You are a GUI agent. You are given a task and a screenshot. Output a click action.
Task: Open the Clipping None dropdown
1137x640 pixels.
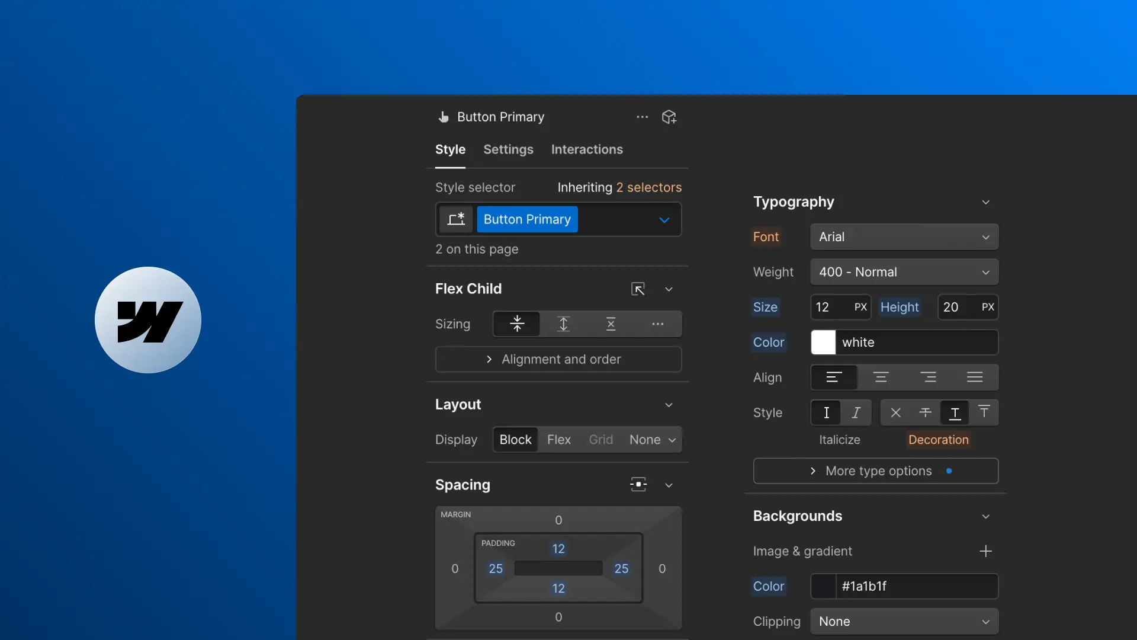[x=904, y=622]
